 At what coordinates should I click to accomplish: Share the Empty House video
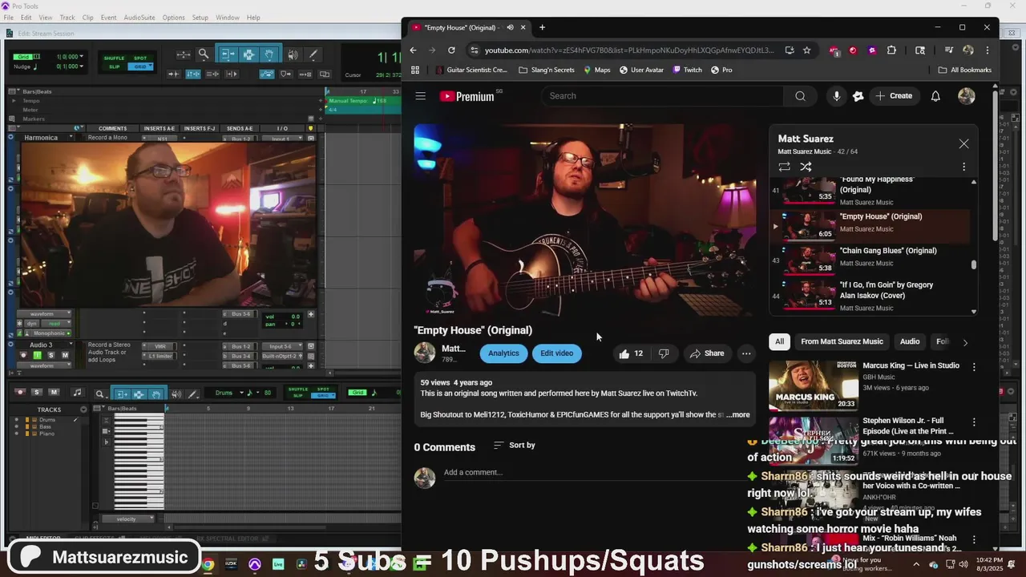click(707, 353)
